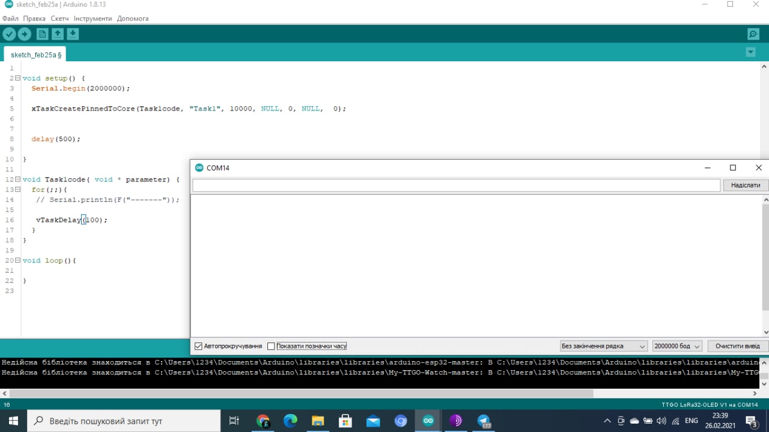Viewport: 769px width, 432px height.
Task: Click the commented Serial.println line
Action: (x=108, y=199)
